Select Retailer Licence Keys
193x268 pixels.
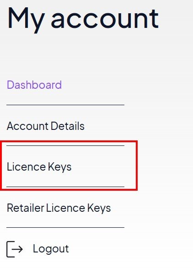click(59, 208)
